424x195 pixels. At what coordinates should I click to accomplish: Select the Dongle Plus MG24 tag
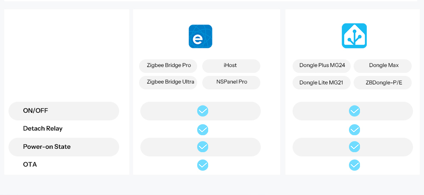pyautogui.click(x=321, y=66)
